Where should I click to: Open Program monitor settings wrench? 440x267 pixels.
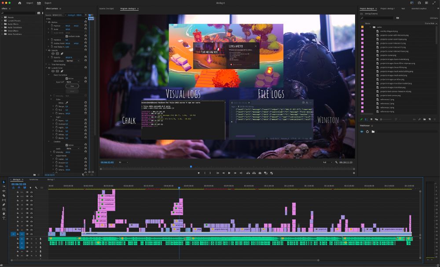click(336, 163)
